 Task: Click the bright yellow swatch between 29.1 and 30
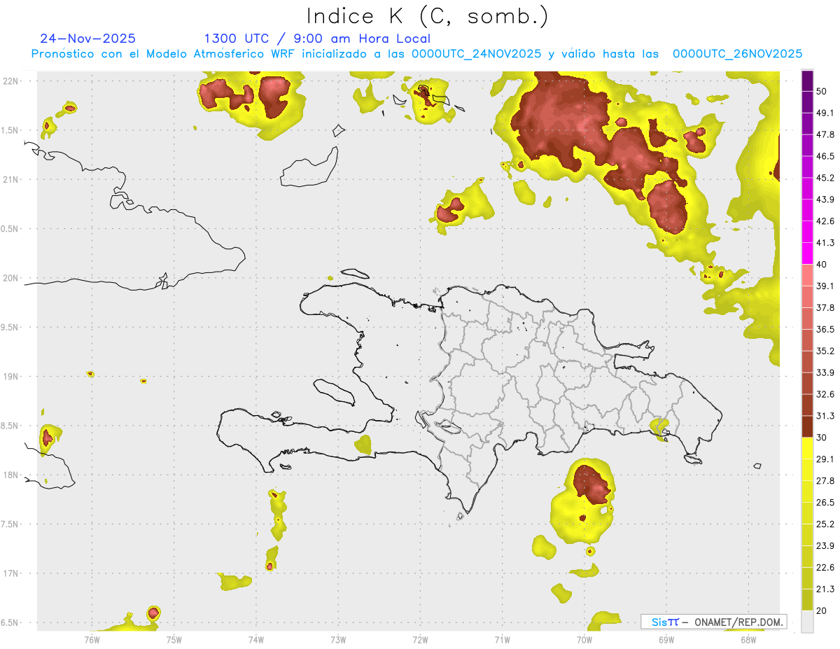807,448
